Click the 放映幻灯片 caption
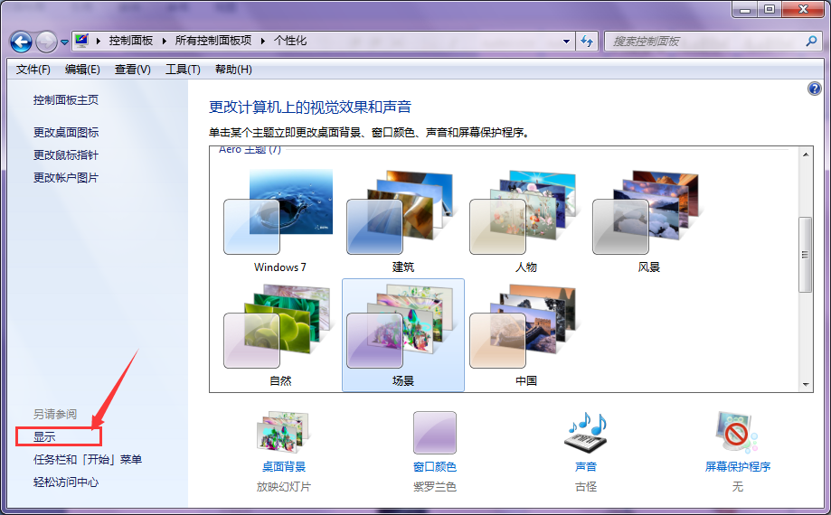Image resolution: width=831 pixels, height=515 pixels. [x=284, y=486]
